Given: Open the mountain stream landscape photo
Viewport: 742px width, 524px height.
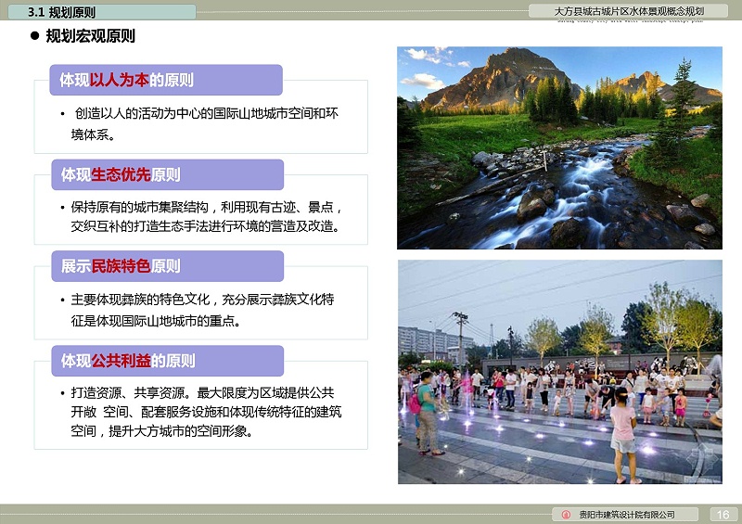Looking at the screenshot, I should pyautogui.click(x=559, y=147).
